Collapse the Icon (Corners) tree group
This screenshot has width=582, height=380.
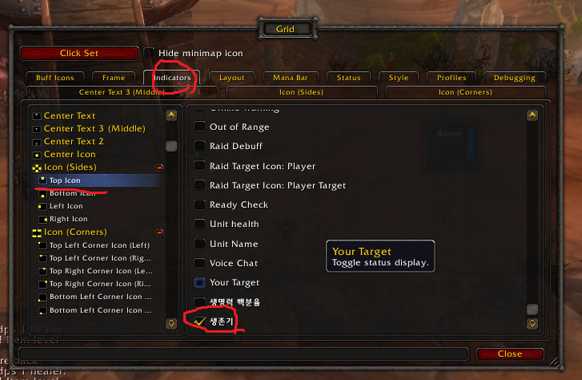159,232
